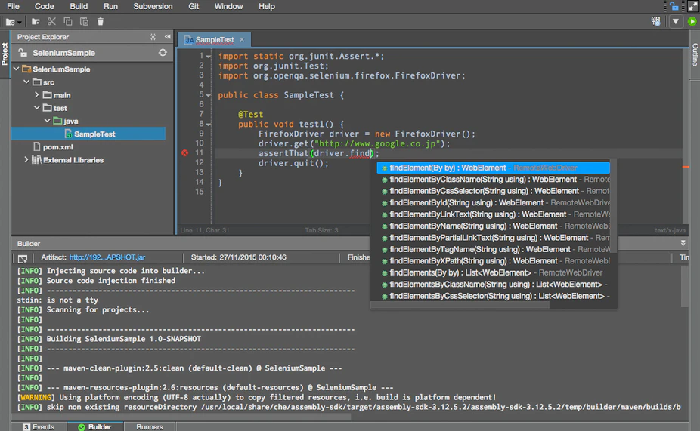Open the run configuration dropdown triangle
Image resolution: width=700 pixels, height=431 pixels.
click(x=676, y=21)
